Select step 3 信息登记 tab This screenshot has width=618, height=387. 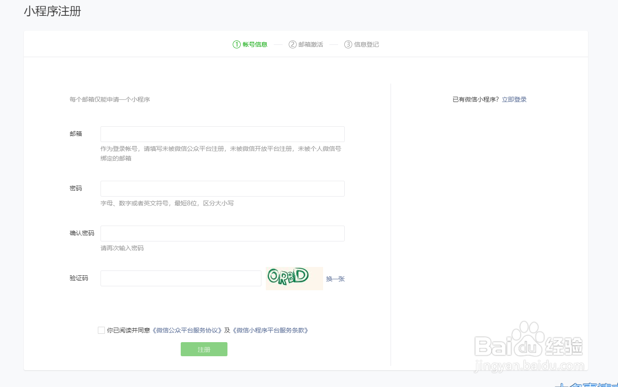pyautogui.click(x=361, y=44)
